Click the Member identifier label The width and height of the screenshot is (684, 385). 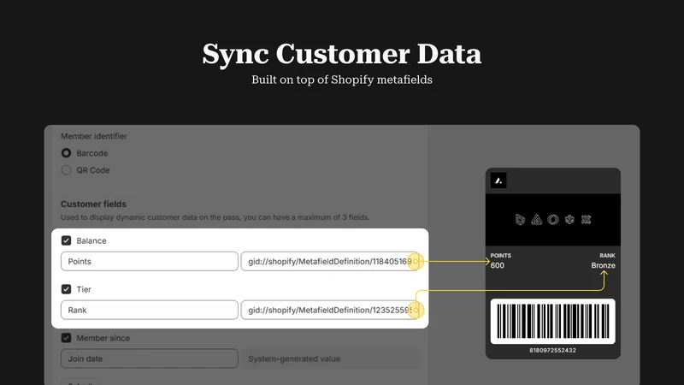click(x=94, y=136)
